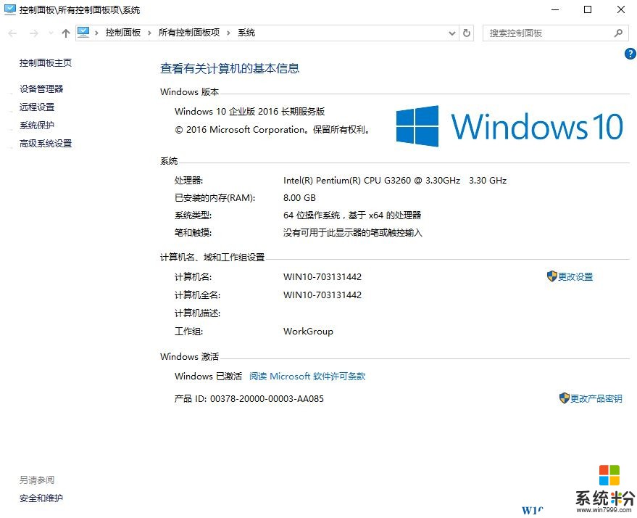Click the computer icon in address bar

pos(83,32)
